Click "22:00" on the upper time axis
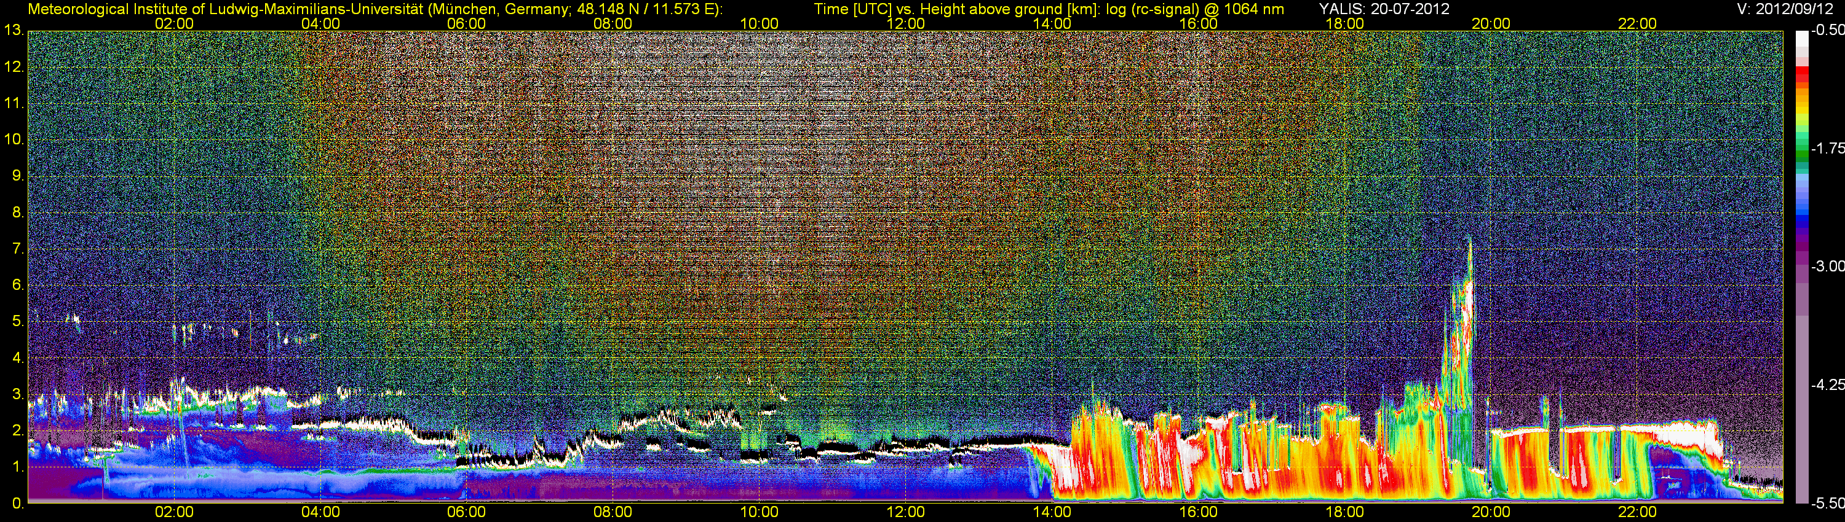1845x522 pixels. point(1637,23)
